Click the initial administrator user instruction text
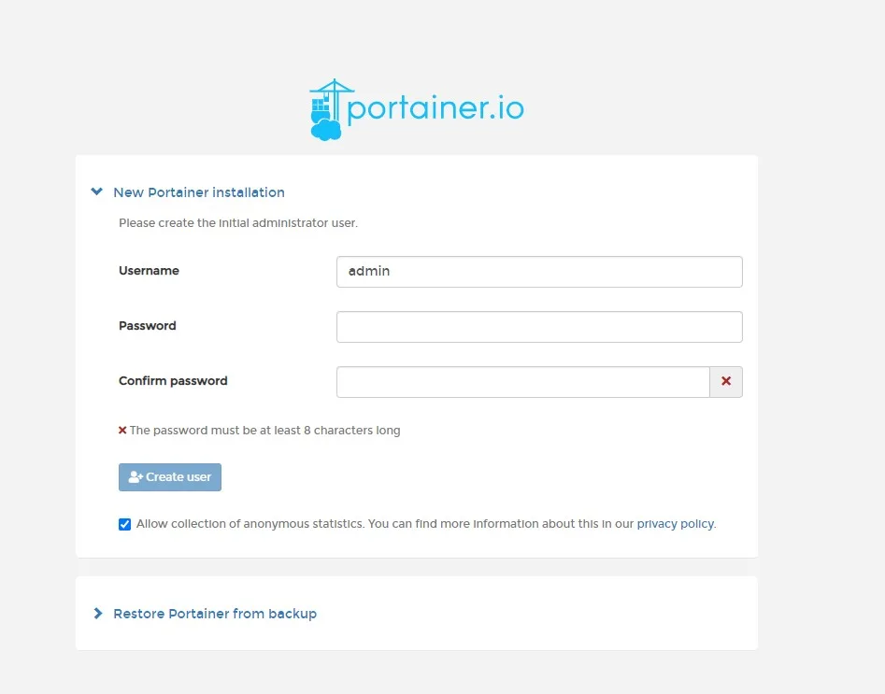The image size is (885, 694). [238, 223]
